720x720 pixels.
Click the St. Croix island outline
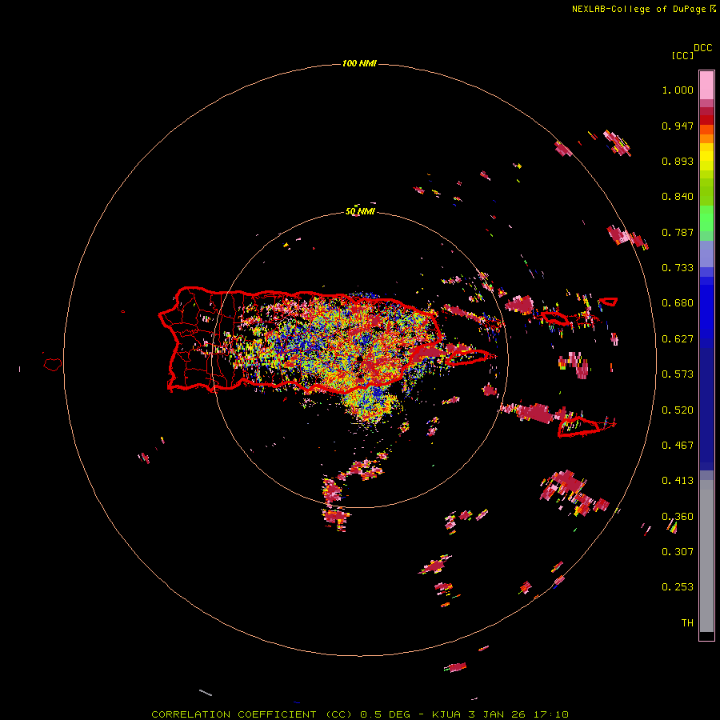579,426
